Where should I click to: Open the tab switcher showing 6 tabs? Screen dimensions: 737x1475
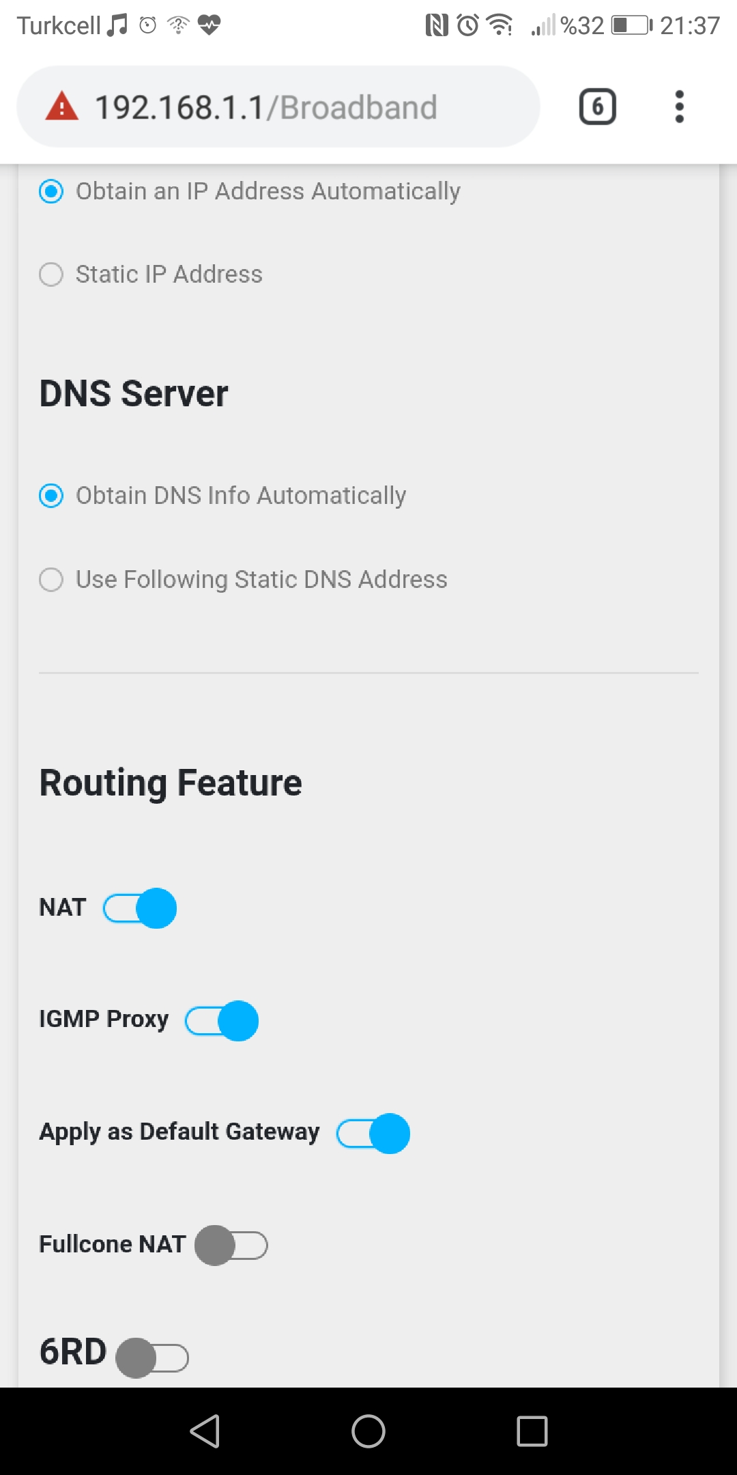pos(598,107)
